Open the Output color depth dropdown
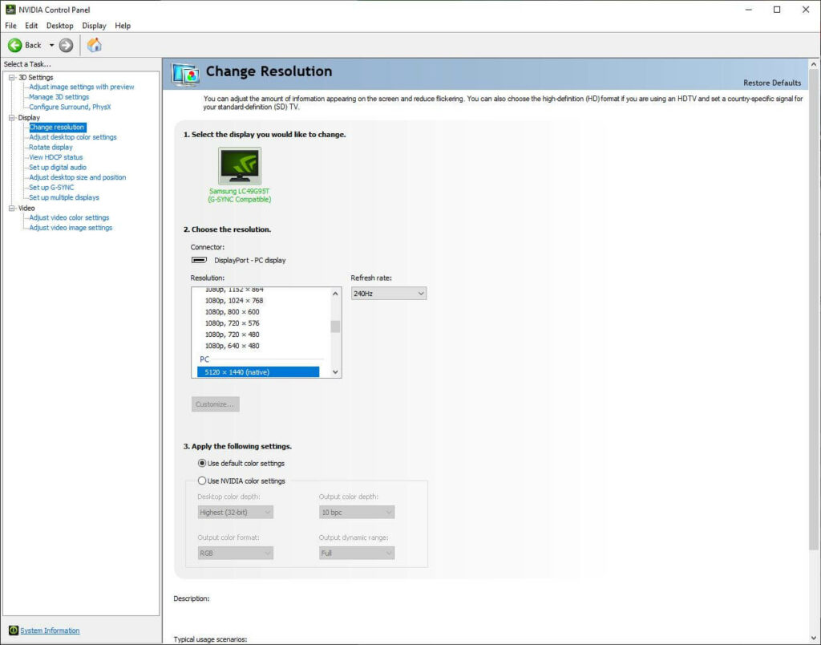The image size is (821, 645). click(x=357, y=512)
